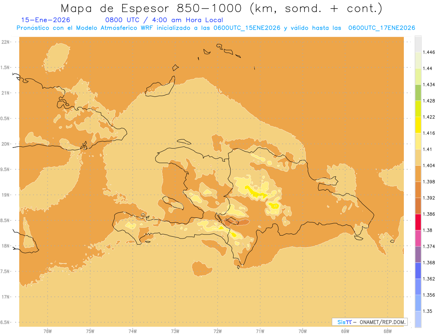
Task: Pick the blue swatch between 1.362 and 1.368
Action: (x=418, y=270)
